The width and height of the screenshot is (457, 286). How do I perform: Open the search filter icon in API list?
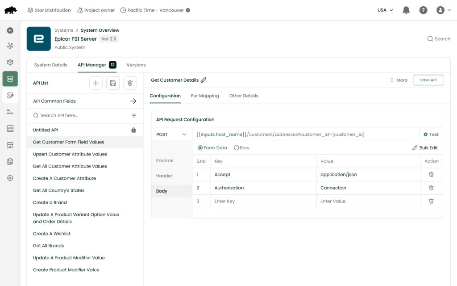click(134, 115)
